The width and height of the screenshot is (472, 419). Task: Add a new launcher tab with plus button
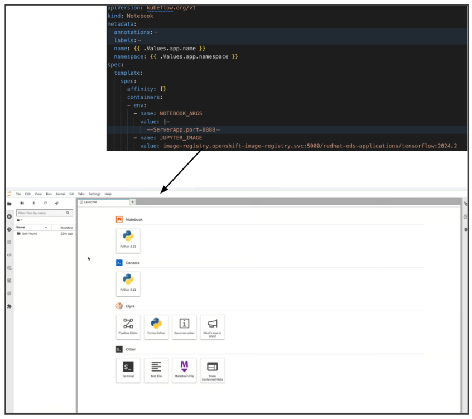132,202
